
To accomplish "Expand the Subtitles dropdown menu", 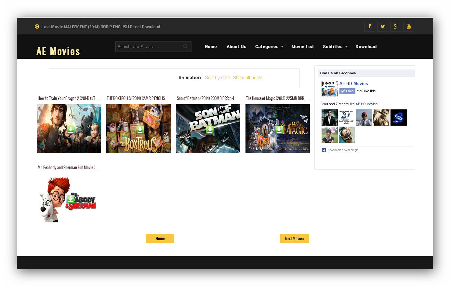I will [x=335, y=46].
